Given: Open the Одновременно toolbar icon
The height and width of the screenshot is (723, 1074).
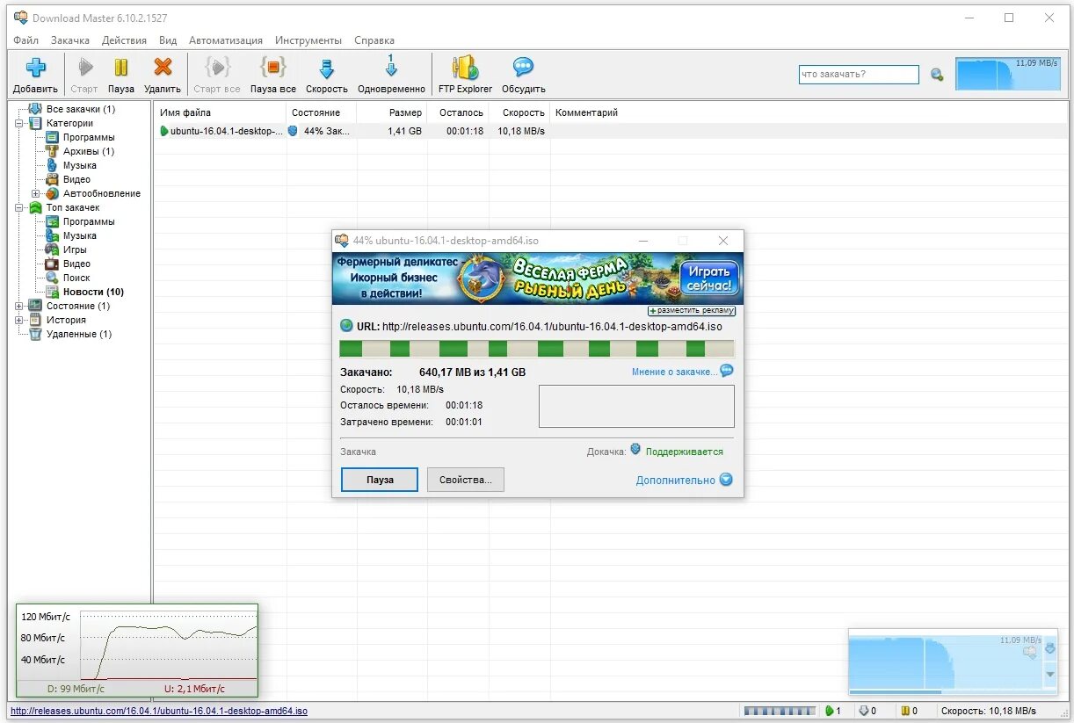Looking at the screenshot, I should (392, 66).
